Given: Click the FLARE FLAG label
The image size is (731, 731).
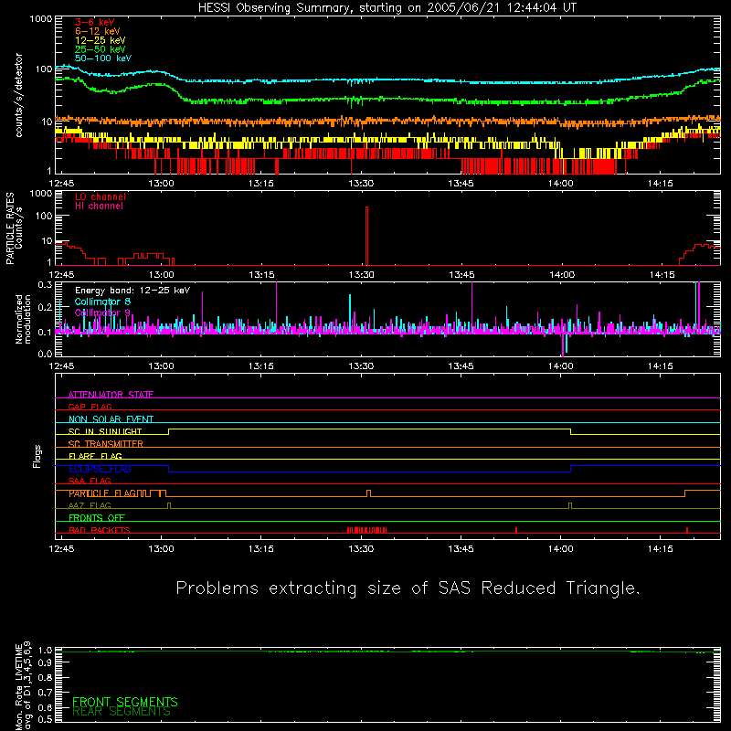Looking at the screenshot, I should pyautogui.click(x=95, y=456).
